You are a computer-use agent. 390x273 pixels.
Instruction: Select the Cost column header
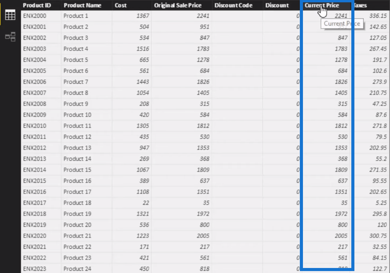point(121,5)
